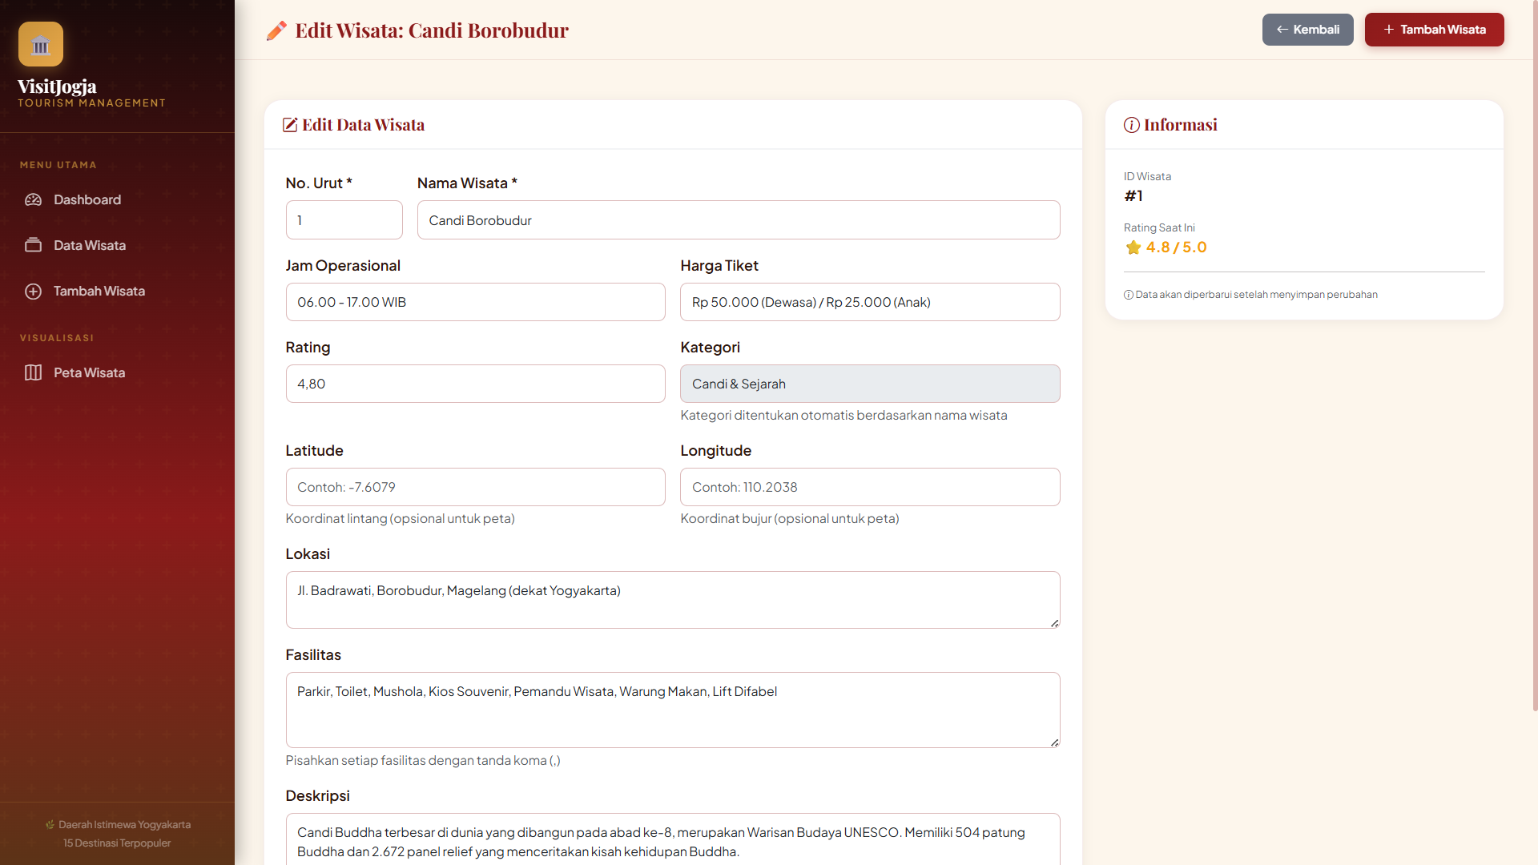Viewport: 1538px width, 865px height.
Task: Grab the Fasilitas textarea resize handle
Action: [1054, 742]
